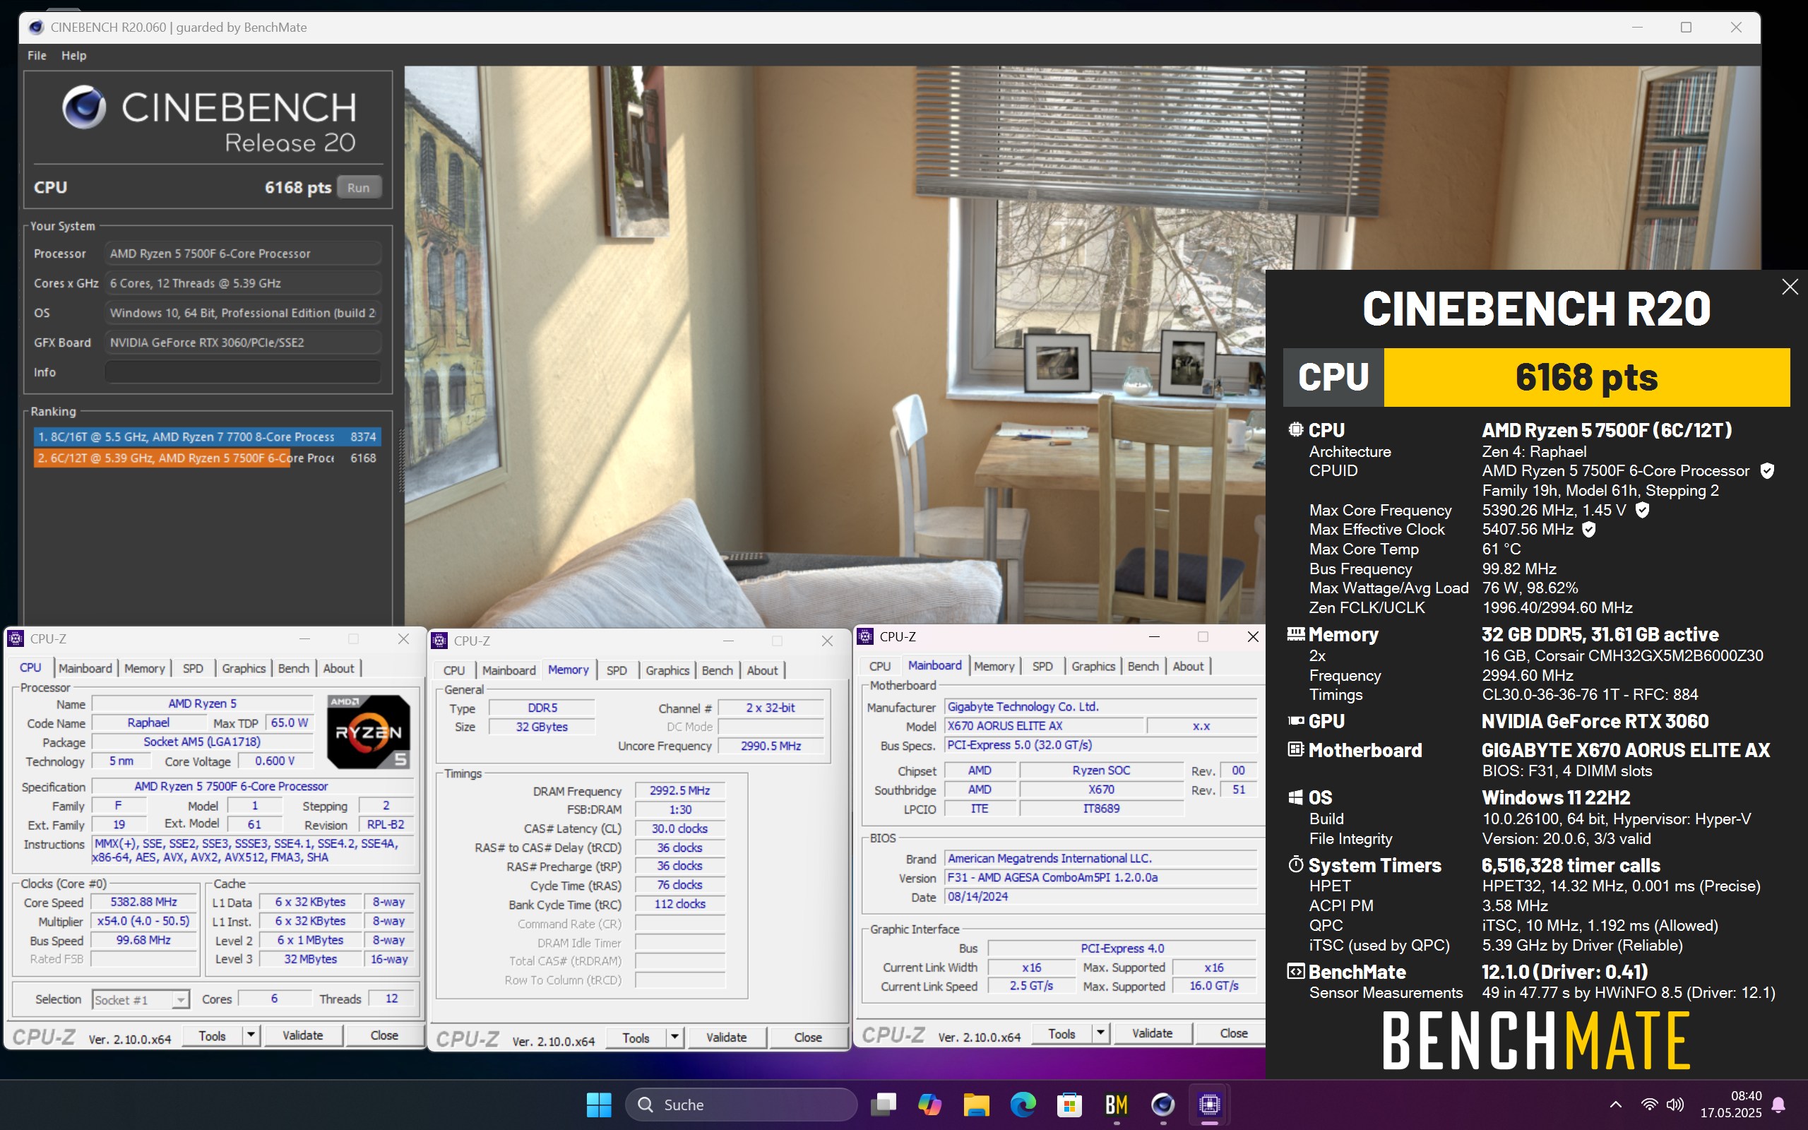Screen dimensions: 1808x1130
Task: Click the yellow 6168 pts score bar
Action: 1586,377
